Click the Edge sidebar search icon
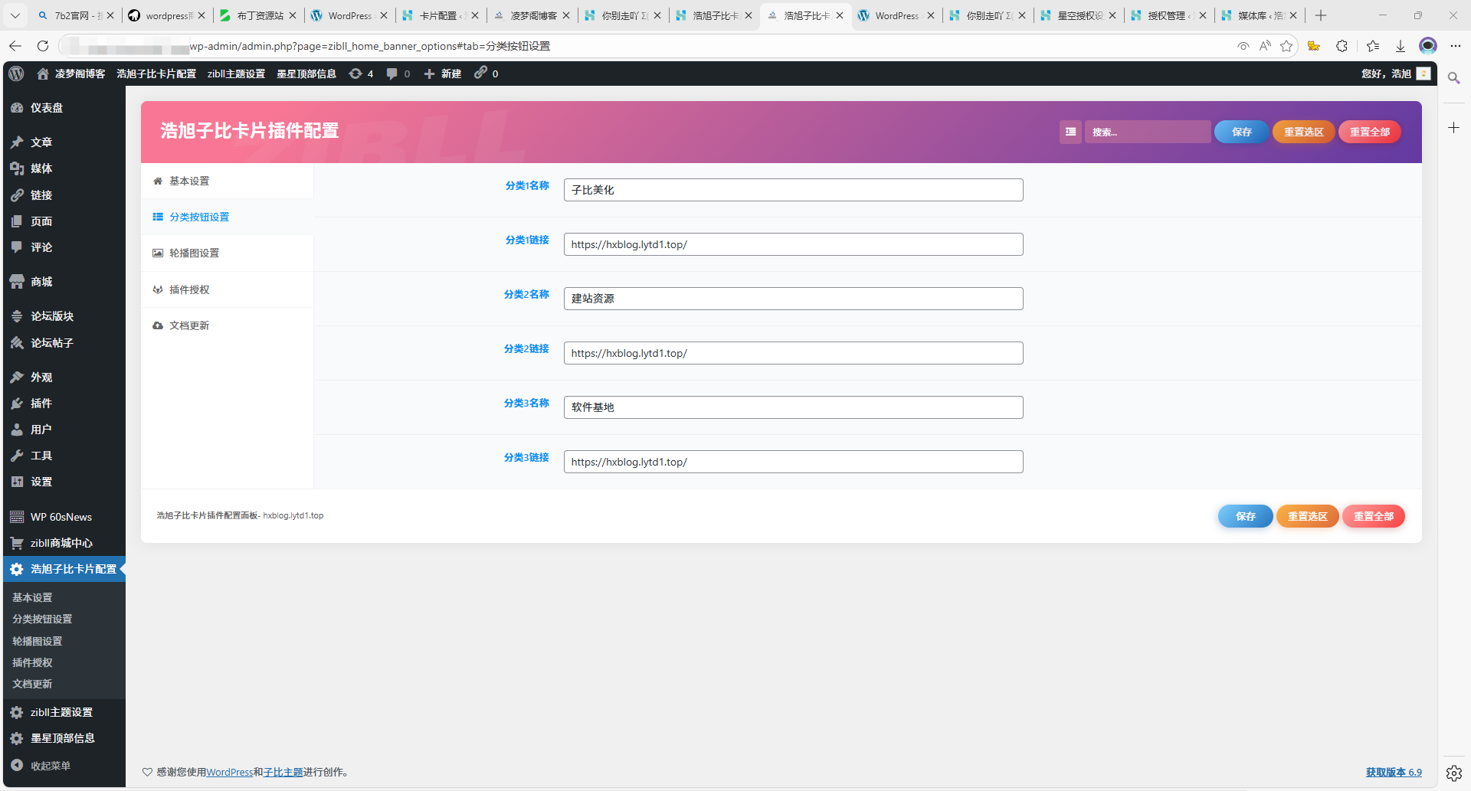 [1453, 78]
